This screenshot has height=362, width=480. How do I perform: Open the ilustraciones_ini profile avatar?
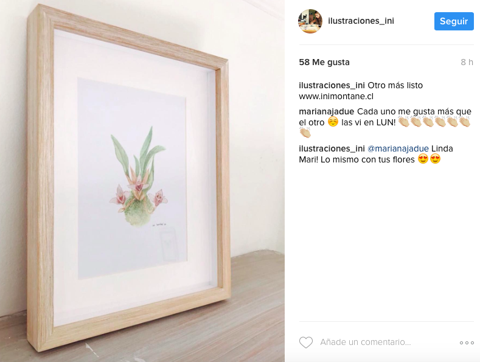[310, 21]
